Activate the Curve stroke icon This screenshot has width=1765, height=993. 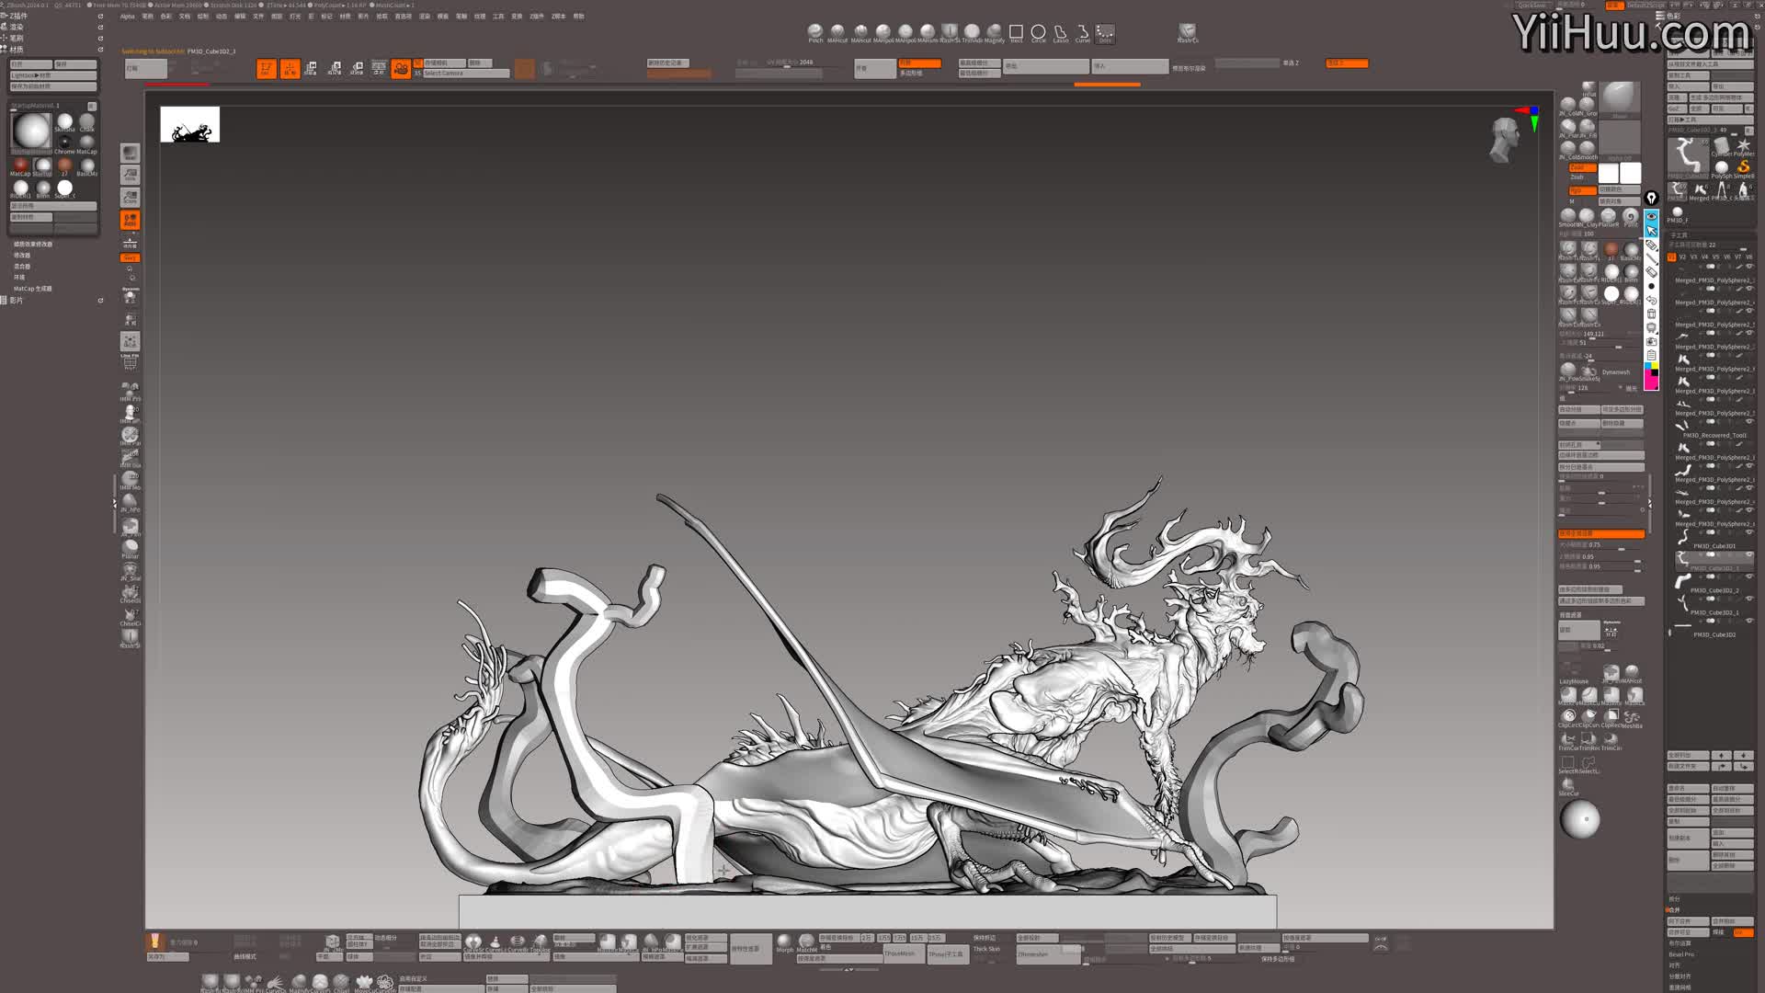(x=1083, y=32)
